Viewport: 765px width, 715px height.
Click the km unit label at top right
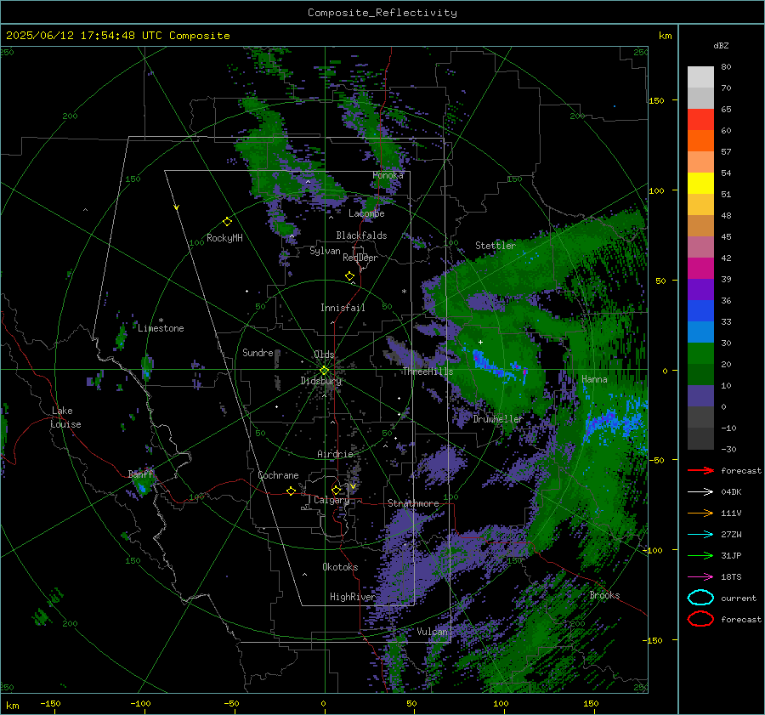(x=665, y=36)
